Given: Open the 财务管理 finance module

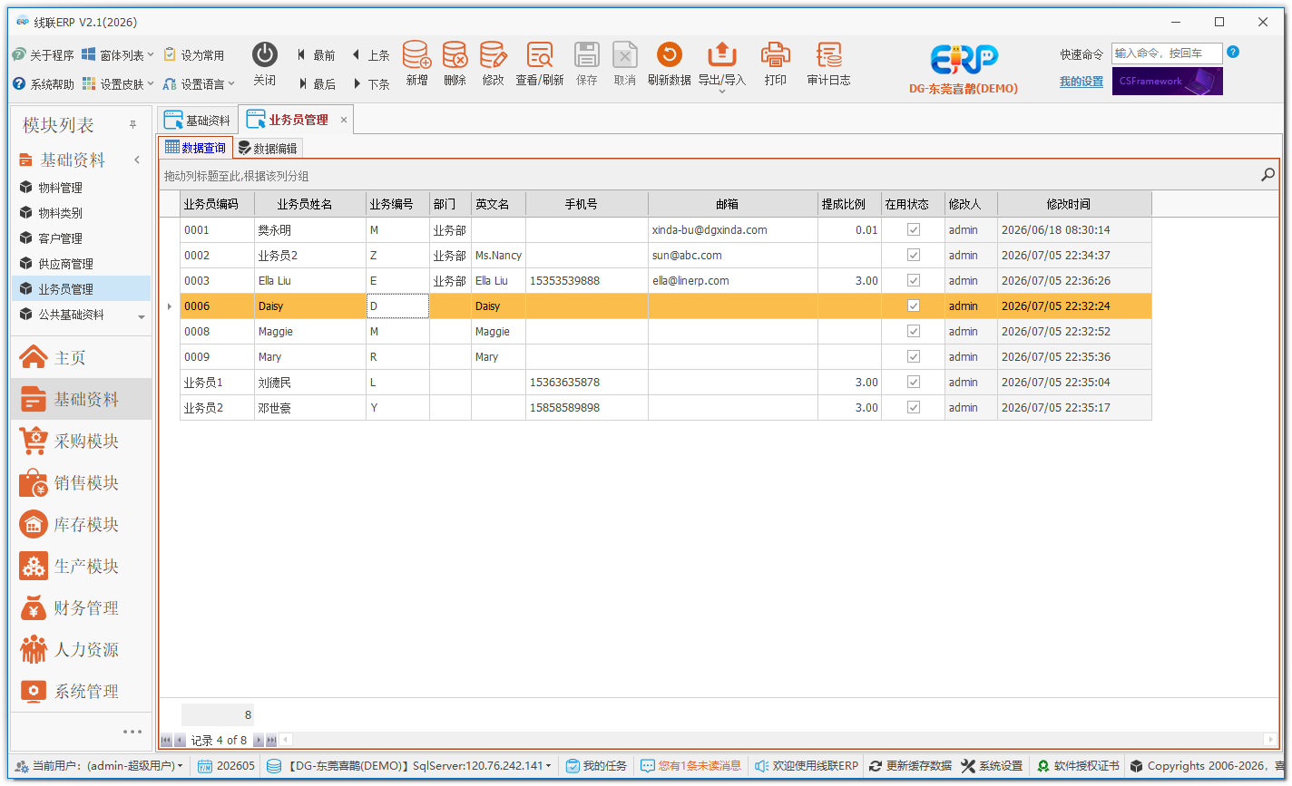Looking at the screenshot, I should (81, 607).
